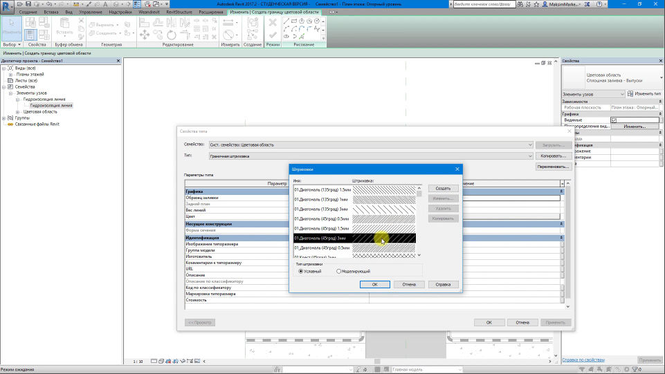This screenshot has width=665, height=374.
Task: Select Связанные файлы Revit tree item
Action: pos(37,124)
